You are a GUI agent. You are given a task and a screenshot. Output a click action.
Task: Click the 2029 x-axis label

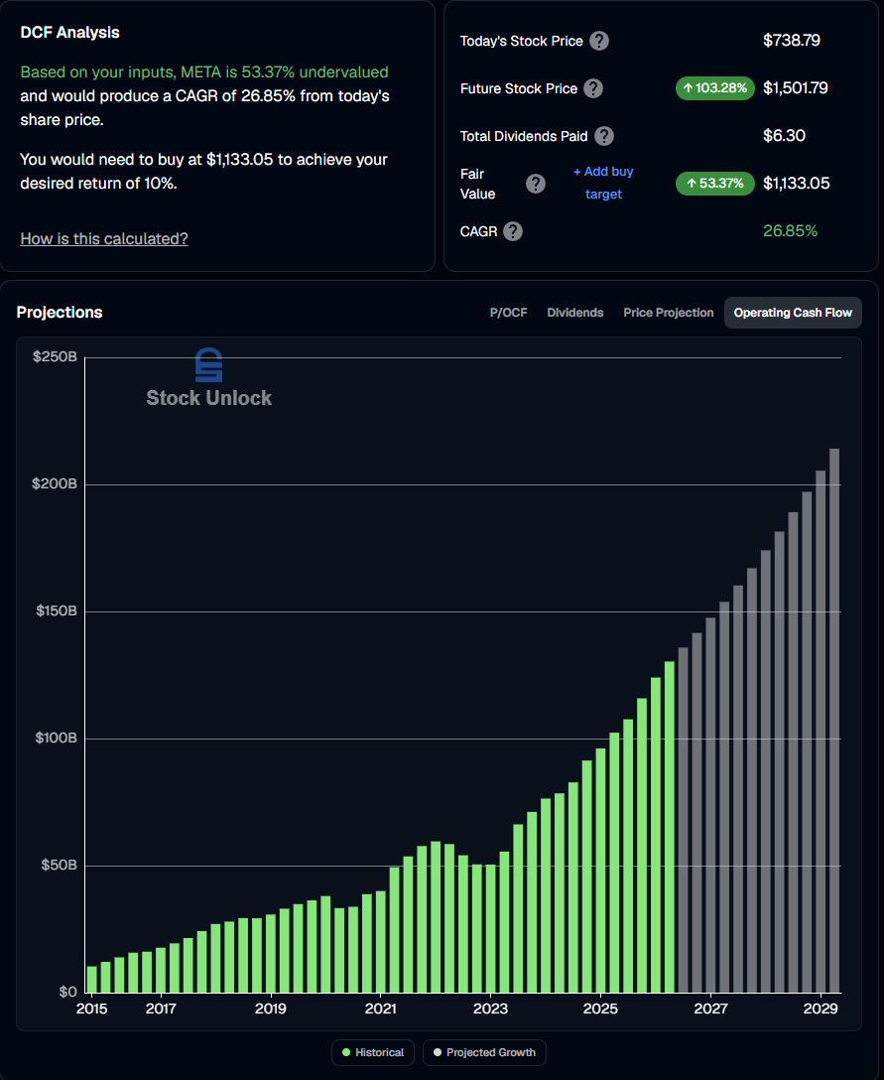(821, 1010)
